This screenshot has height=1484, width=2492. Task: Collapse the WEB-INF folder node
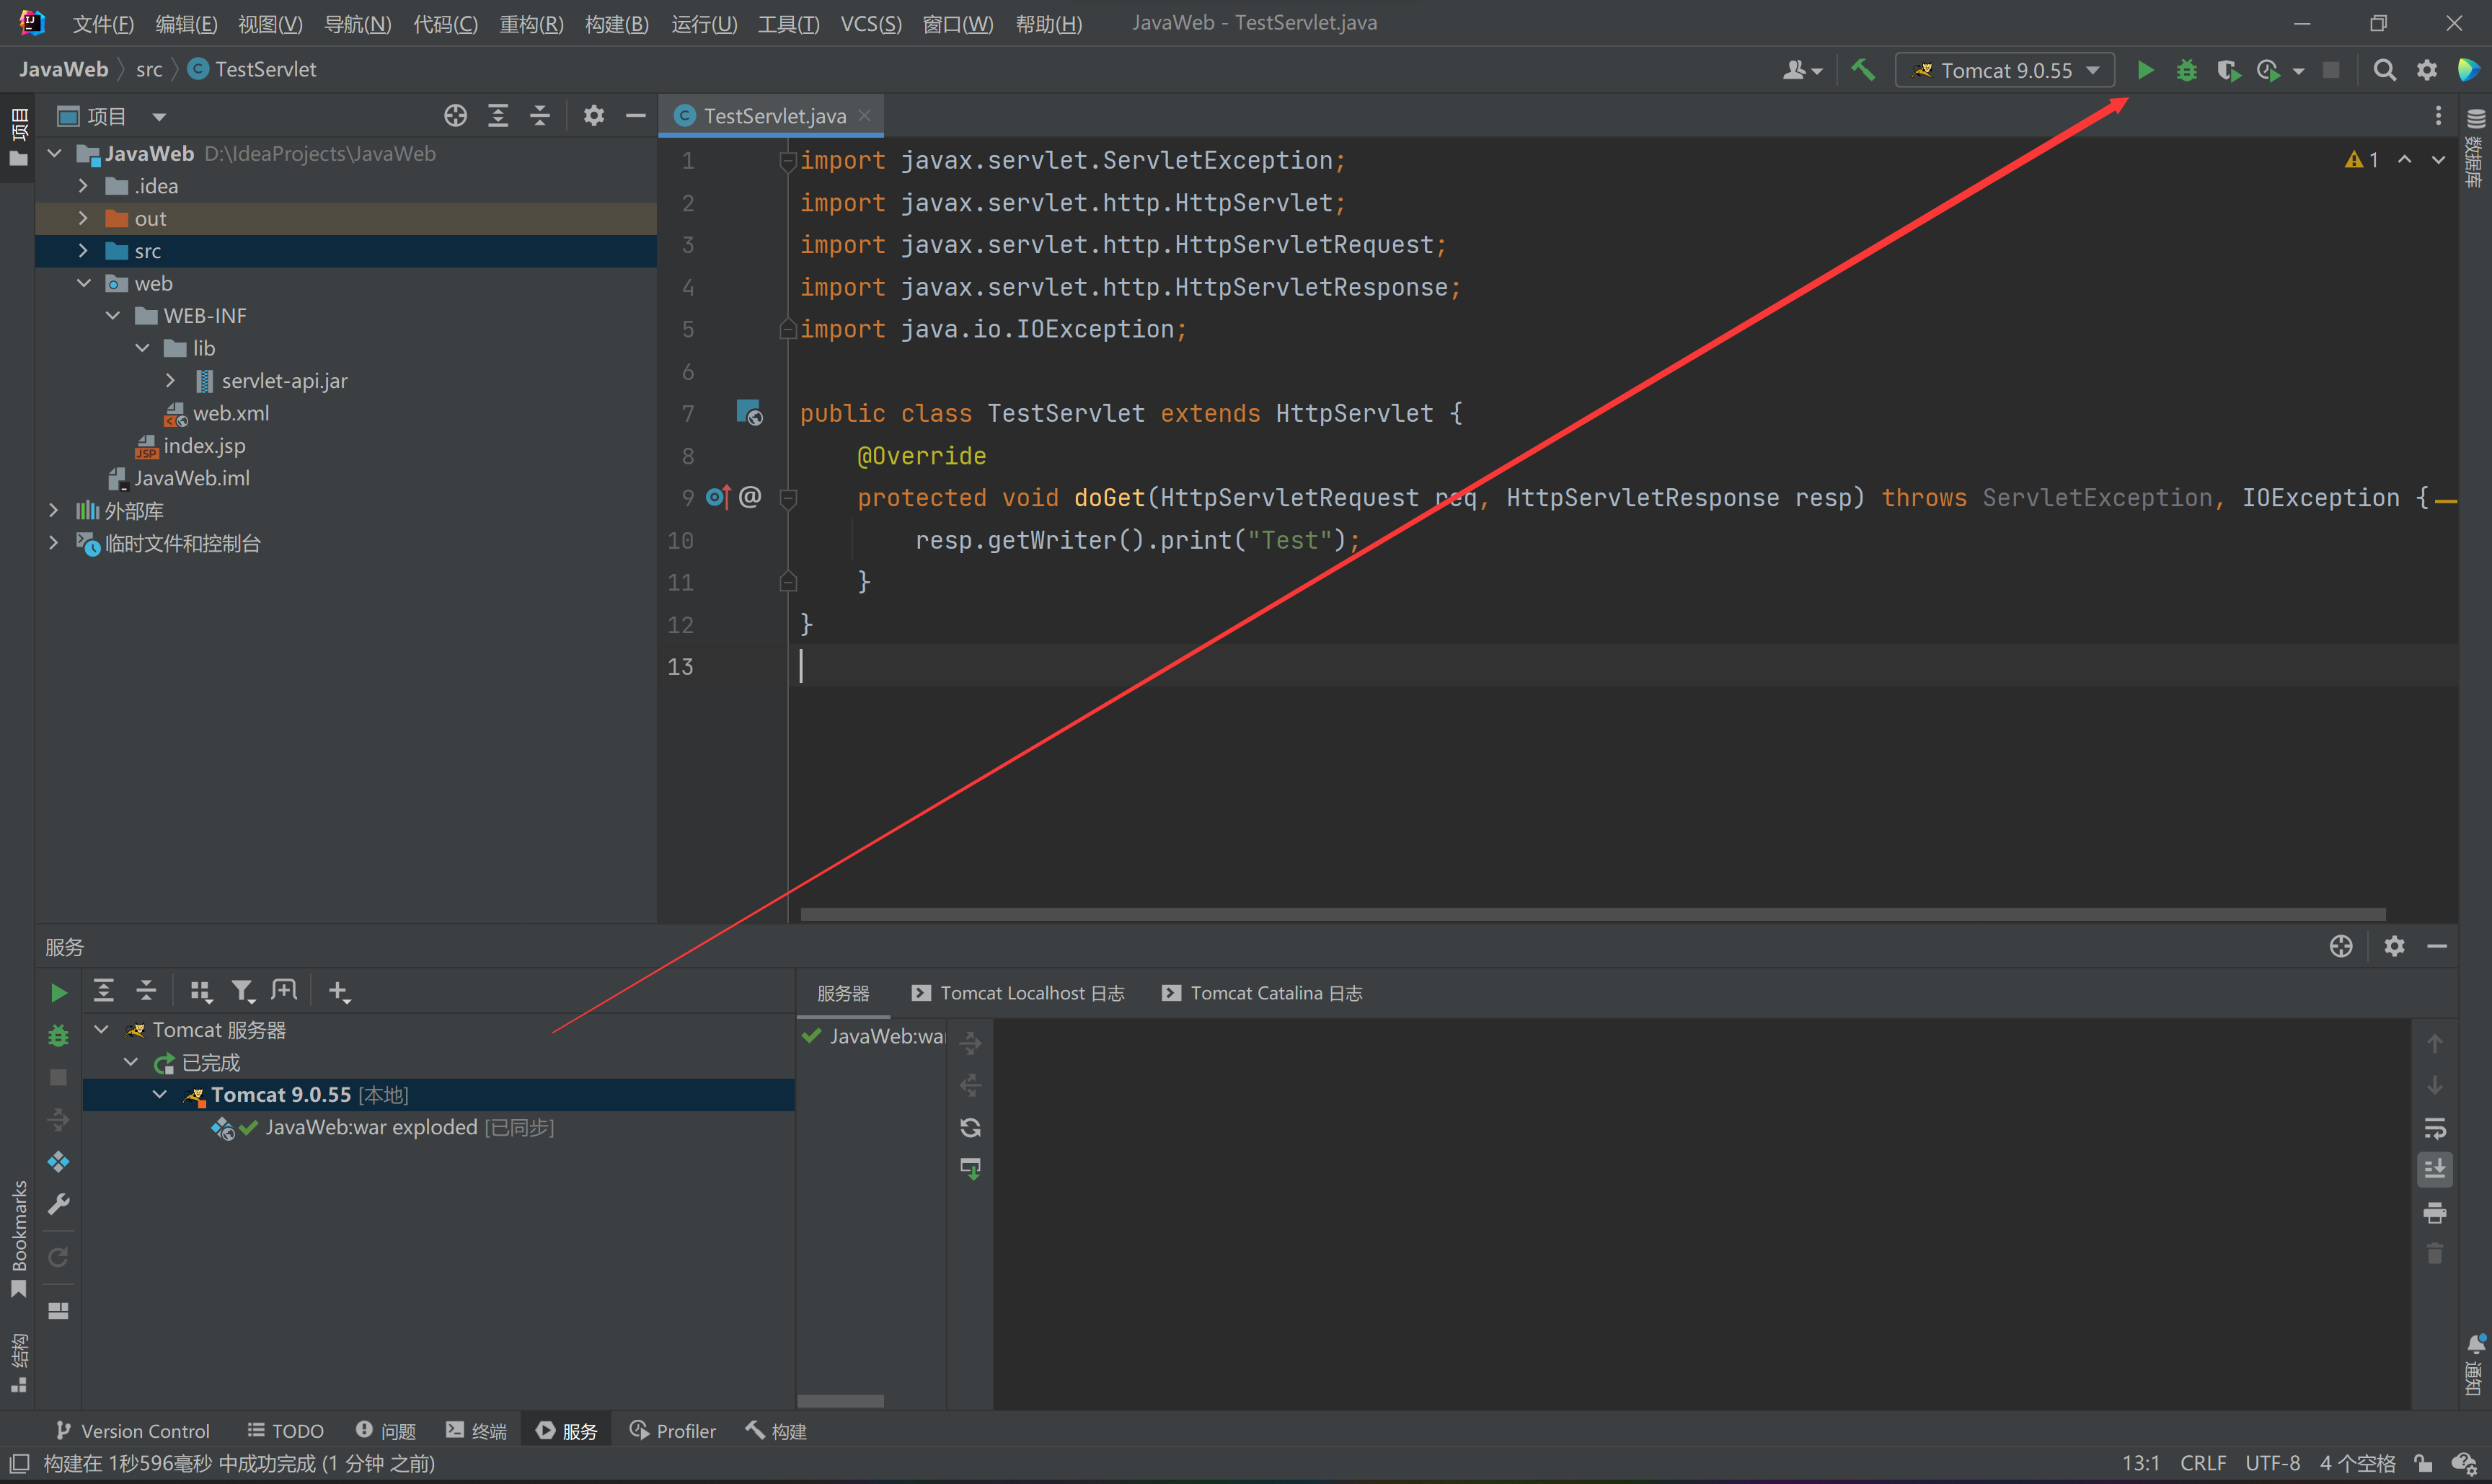113,316
